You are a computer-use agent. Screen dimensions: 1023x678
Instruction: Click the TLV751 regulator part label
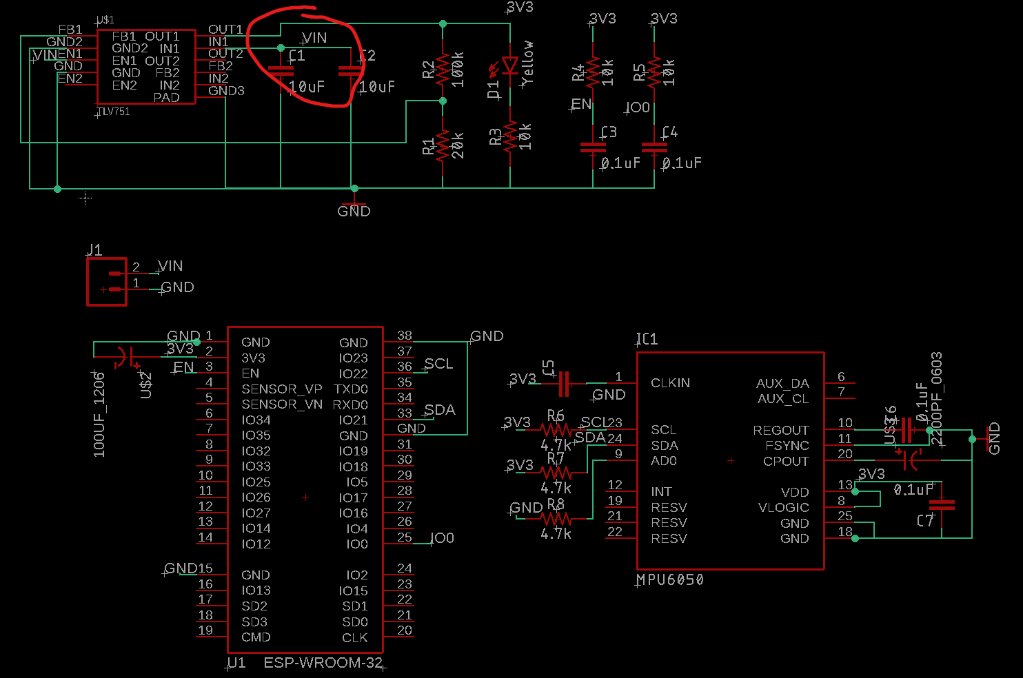point(114,112)
